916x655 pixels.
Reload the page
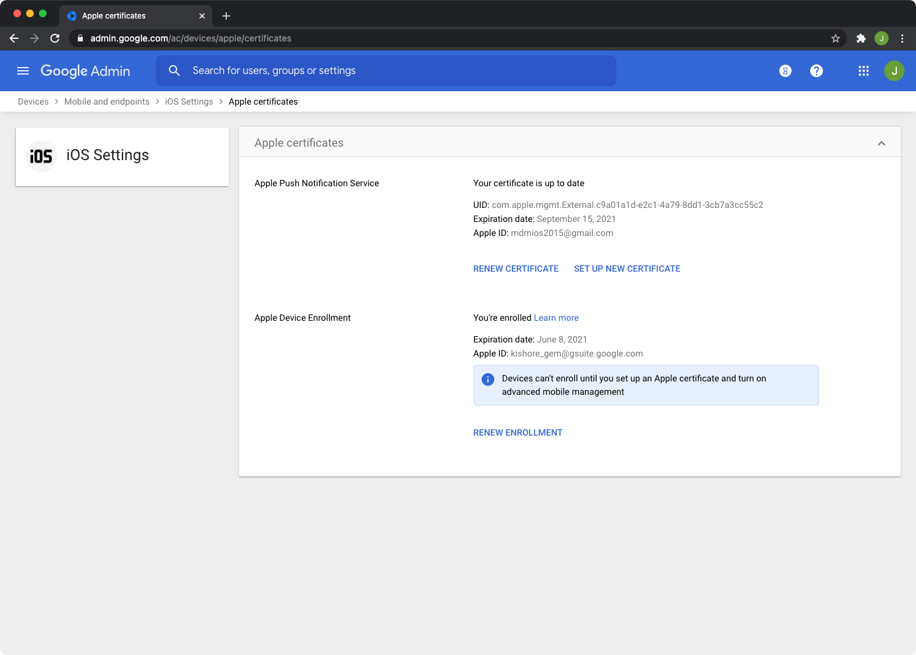(x=55, y=38)
